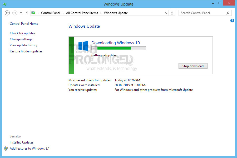Select Windows Update breadcrumb item
The height and width of the screenshot is (158, 237).
116,13
